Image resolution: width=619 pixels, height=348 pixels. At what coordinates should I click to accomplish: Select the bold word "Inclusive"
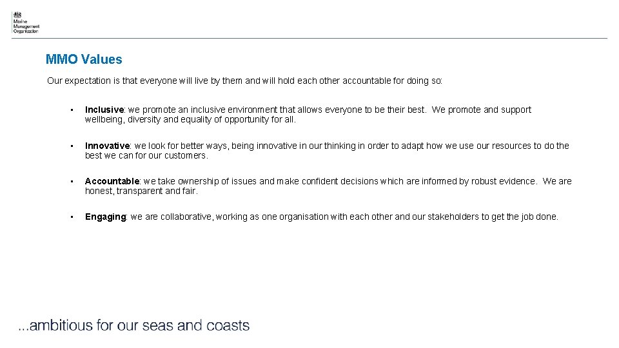coord(105,110)
